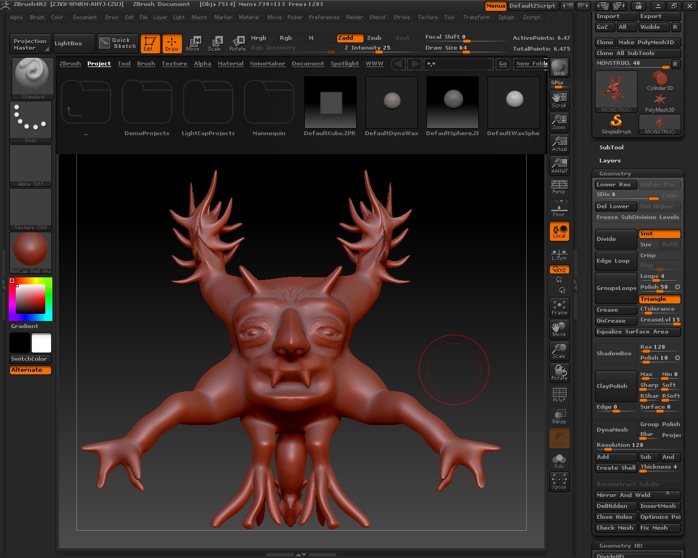The width and height of the screenshot is (698, 558).
Task: Click the DynaMesh button
Action: [616, 430]
